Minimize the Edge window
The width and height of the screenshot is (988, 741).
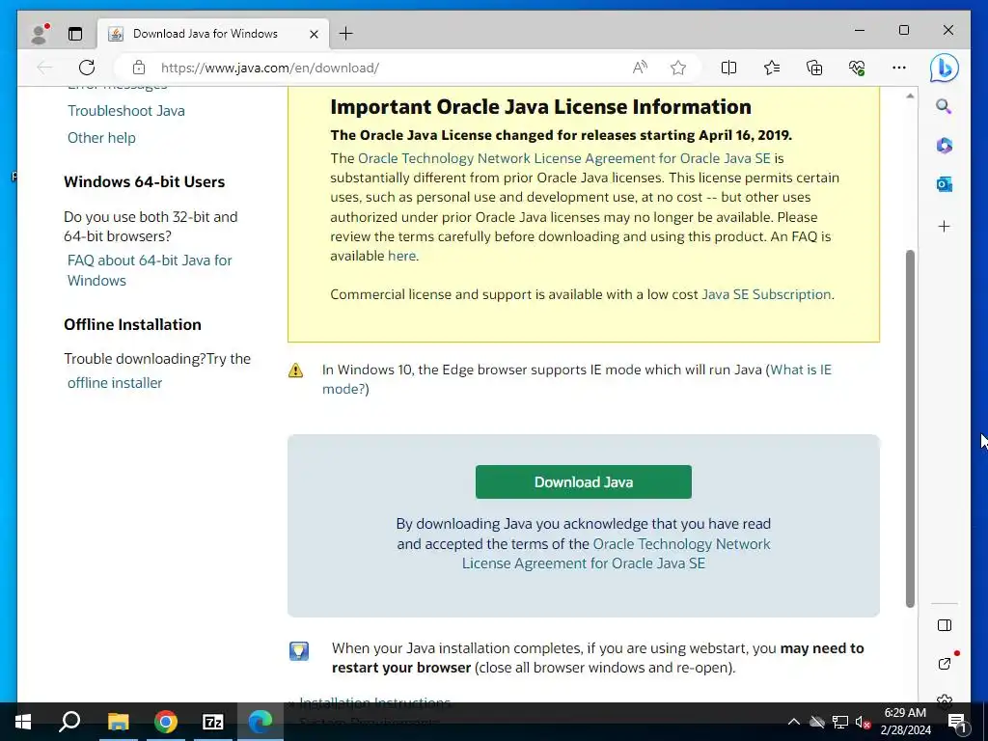860,30
